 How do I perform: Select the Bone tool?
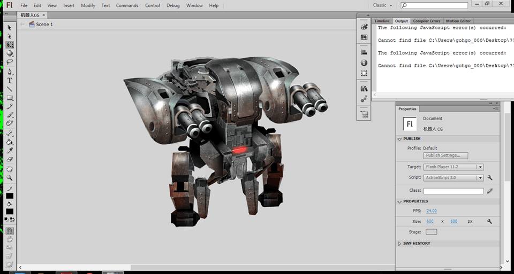click(10, 134)
